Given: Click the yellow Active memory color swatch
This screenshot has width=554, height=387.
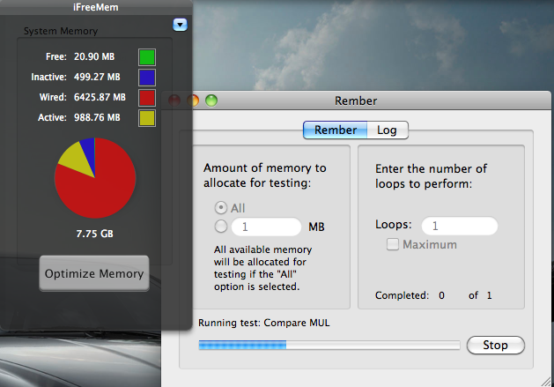Looking at the screenshot, I should pyautogui.click(x=146, y=118).
